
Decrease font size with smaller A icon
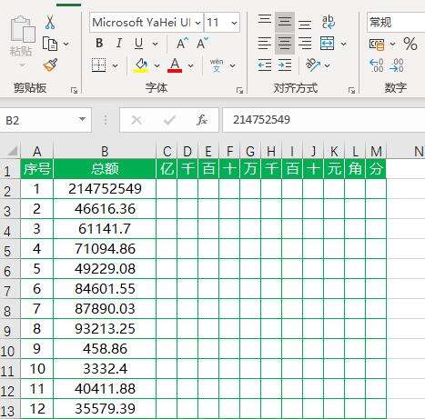coord(202,44)
